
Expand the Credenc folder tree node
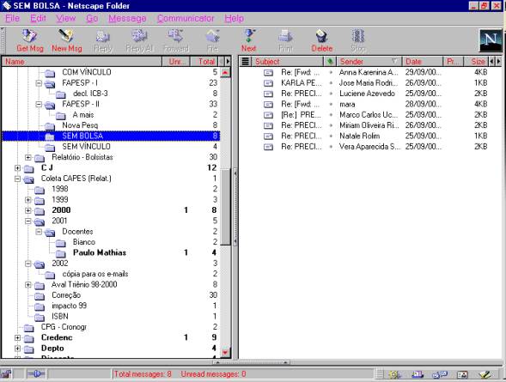[x=17, y=338]
